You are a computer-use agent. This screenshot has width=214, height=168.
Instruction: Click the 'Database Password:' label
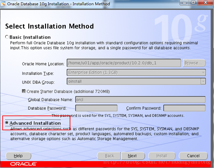(47, 108)
